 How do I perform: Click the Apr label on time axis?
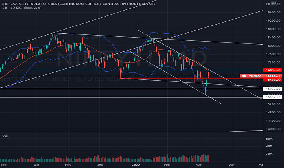point(232,165)
